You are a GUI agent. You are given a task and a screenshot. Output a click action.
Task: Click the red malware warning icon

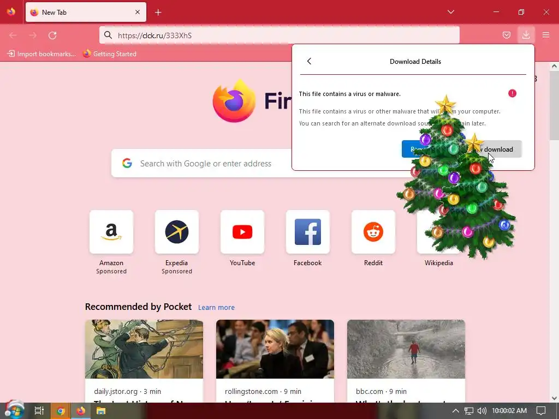point(512,93)
